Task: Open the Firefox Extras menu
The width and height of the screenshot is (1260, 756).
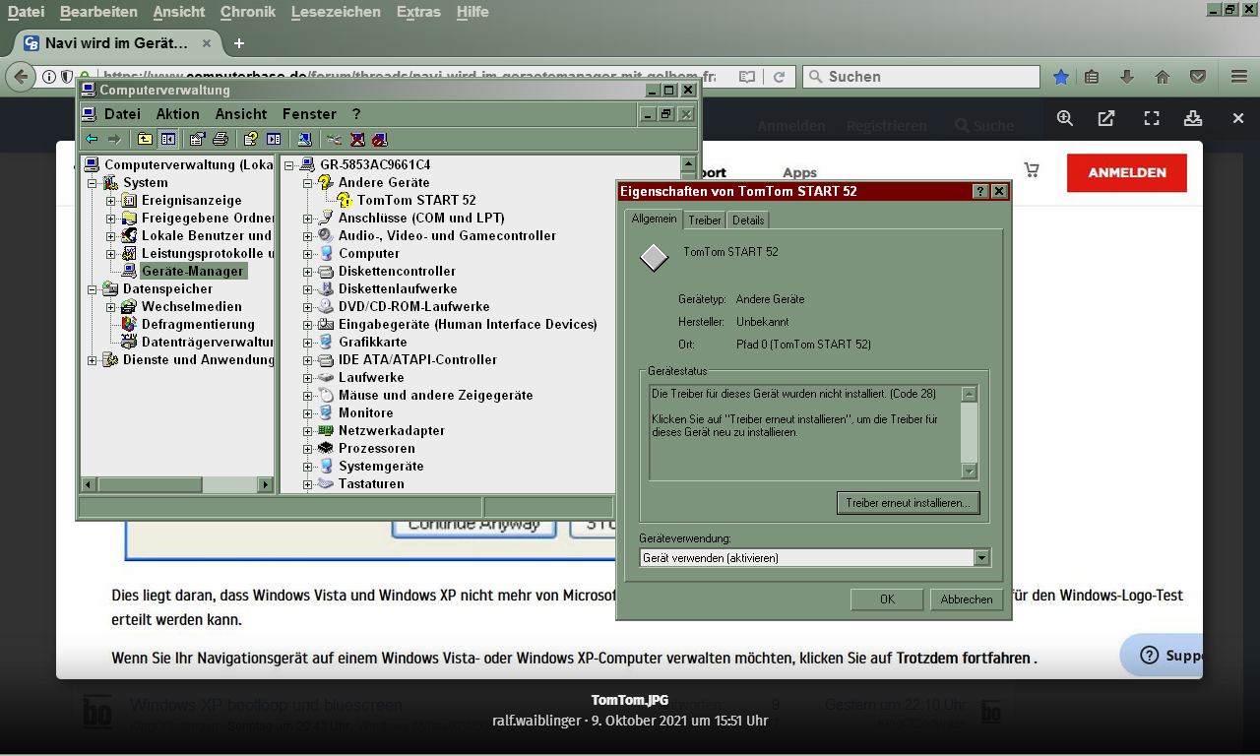Action: pos(418,12)
